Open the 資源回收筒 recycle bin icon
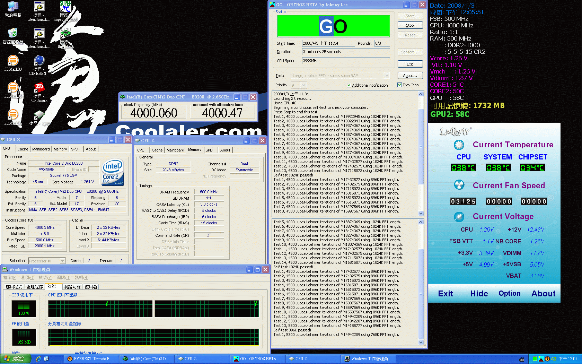 point(13,36)
